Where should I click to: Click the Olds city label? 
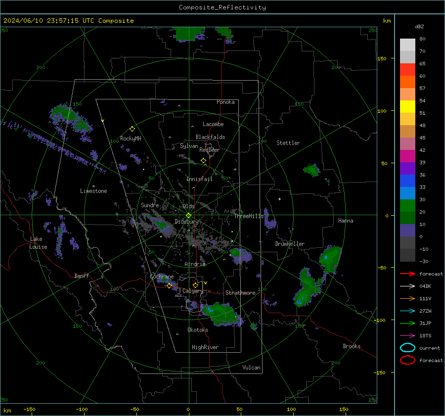click(188, 206)
